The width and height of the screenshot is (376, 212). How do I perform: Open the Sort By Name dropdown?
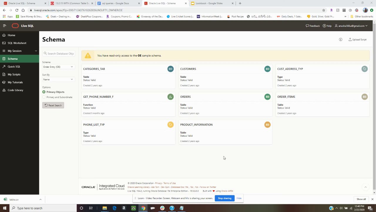pos(58,79)
